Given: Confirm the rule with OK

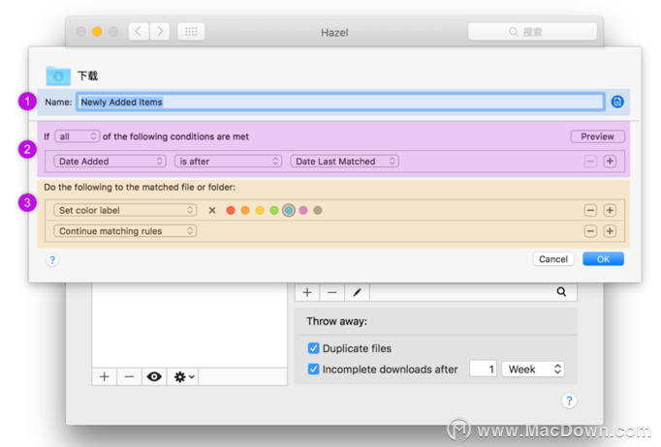Looking at the screenshot, I should click(603, 259).
